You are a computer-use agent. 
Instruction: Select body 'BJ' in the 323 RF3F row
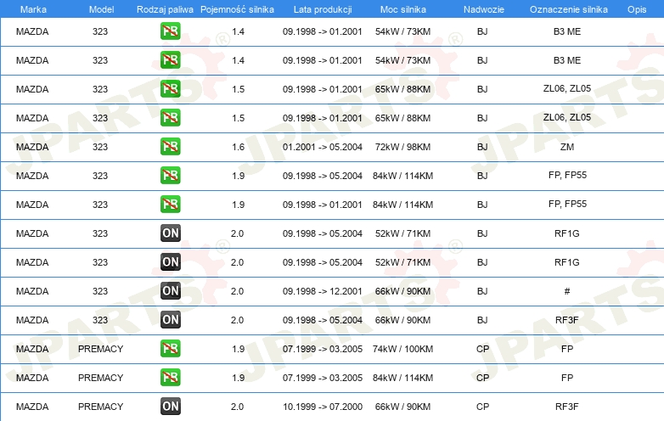pos(482,320)
